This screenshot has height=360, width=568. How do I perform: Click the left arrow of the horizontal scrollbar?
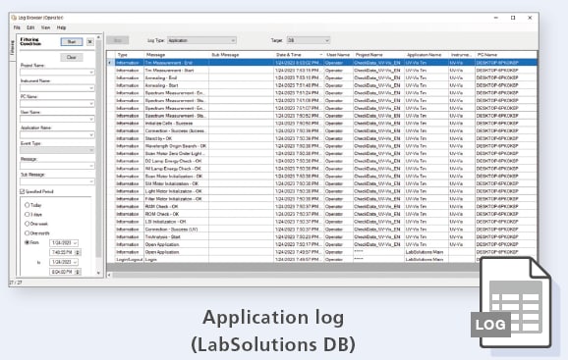[109, 275]
